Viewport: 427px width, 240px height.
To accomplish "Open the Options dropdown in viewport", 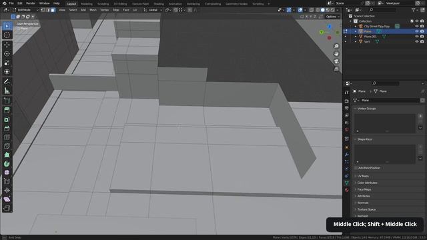I will (x=333, y=17).
